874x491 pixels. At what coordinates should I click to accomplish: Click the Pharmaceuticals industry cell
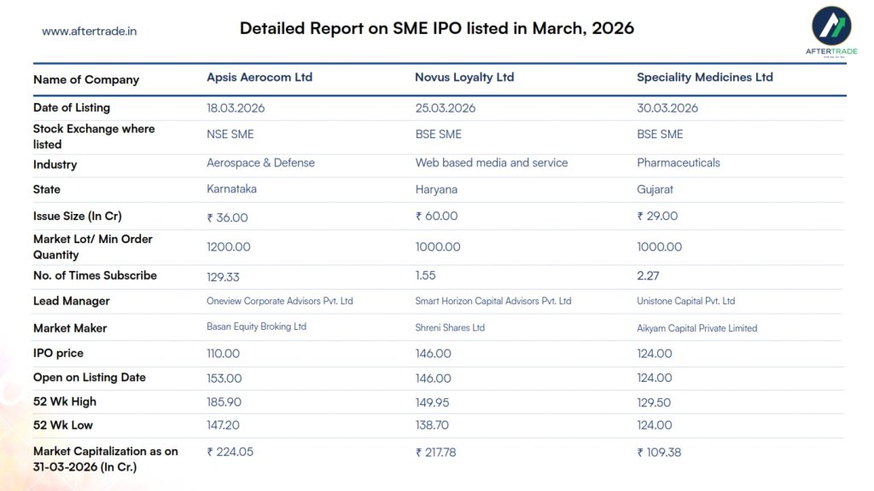coord(678,163)
